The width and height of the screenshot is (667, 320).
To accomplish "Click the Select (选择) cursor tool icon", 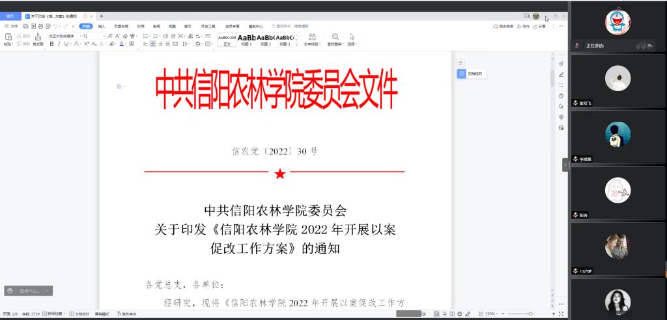I will (x=352, y=37).
